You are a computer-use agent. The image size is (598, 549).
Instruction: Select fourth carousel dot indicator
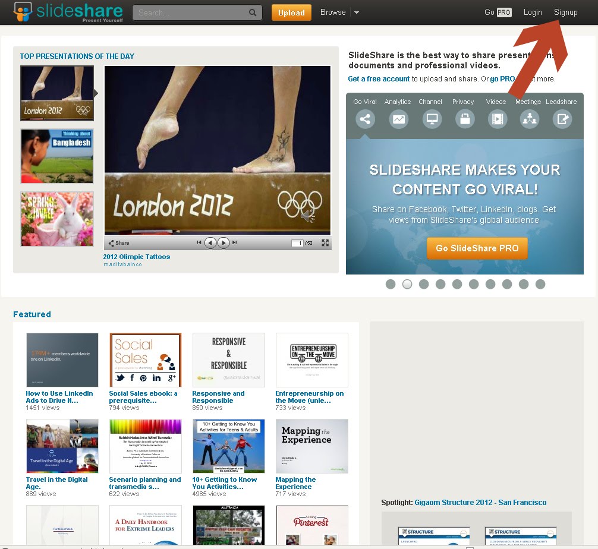click(440, 284)
